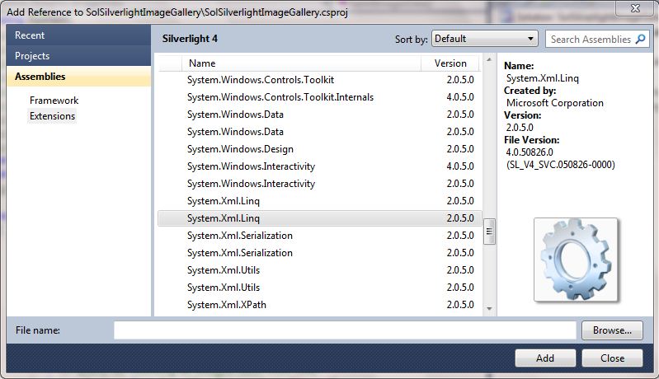Select the first System.Xml.Utils row
The image size is (659, 379).
320,270
